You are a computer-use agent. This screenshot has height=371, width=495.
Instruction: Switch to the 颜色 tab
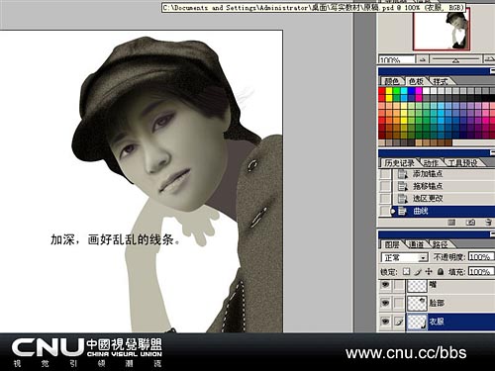[x=392, y=81]
